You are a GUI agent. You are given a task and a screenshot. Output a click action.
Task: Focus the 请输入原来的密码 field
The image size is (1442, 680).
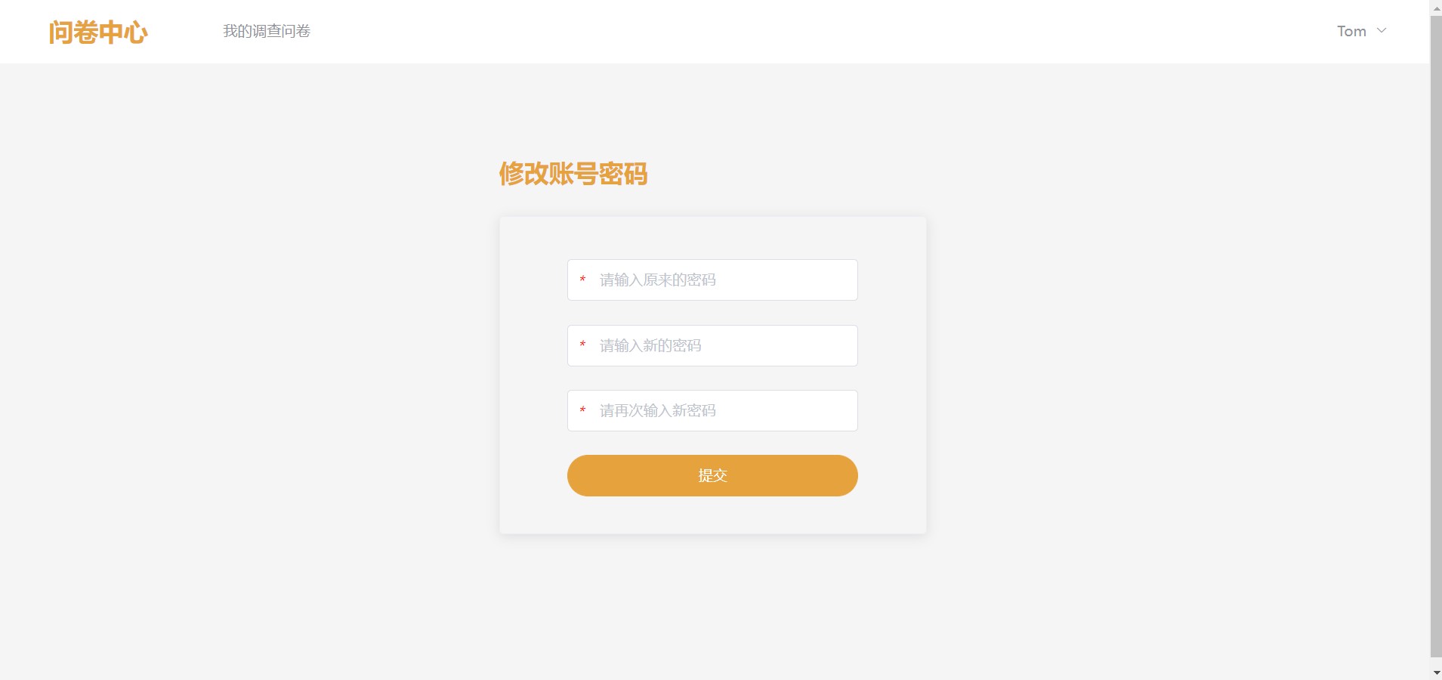coord(712,280)
